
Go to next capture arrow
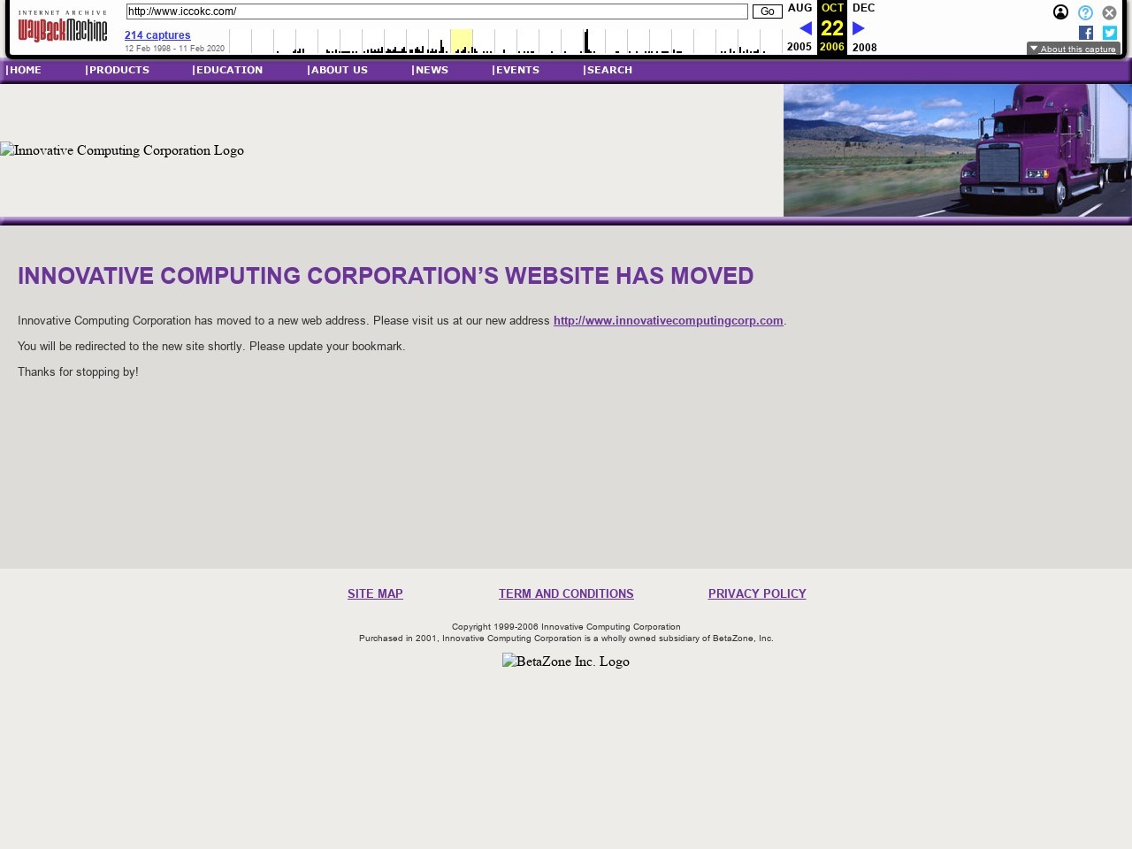858,28
